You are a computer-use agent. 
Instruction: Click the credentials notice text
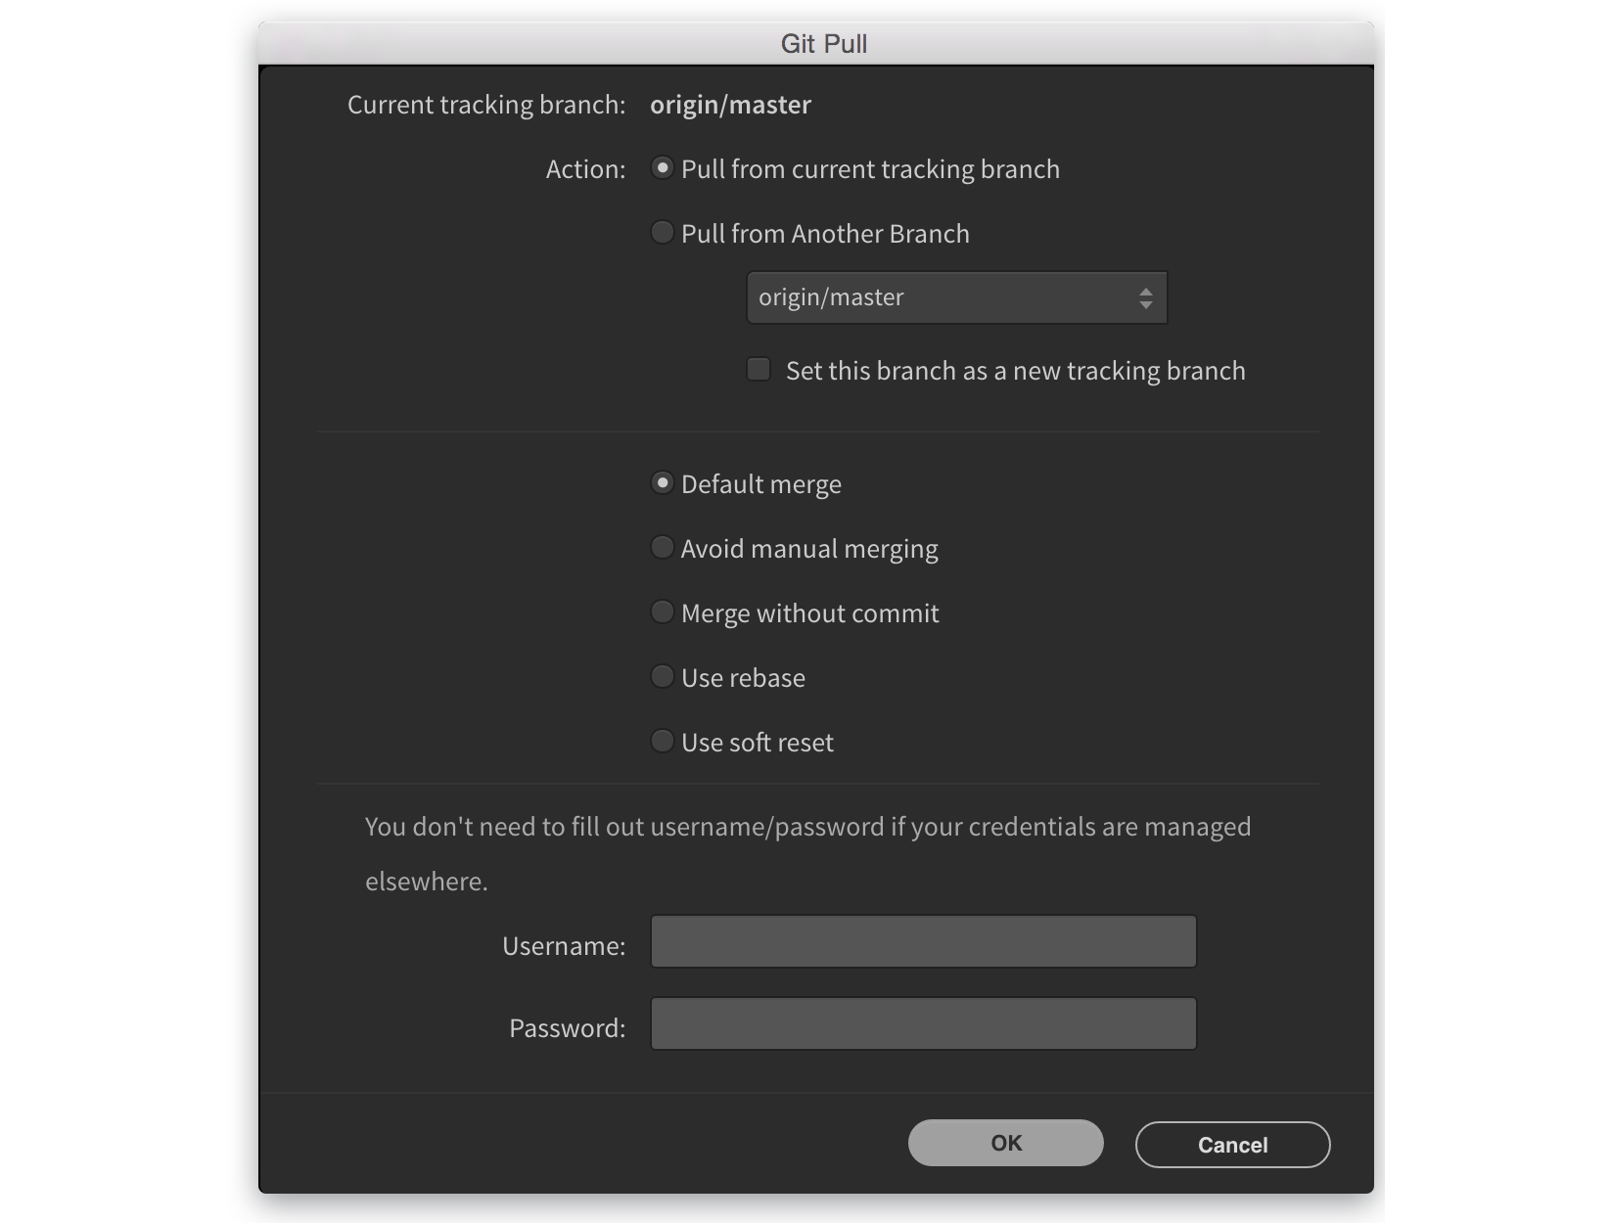[805, 826]
